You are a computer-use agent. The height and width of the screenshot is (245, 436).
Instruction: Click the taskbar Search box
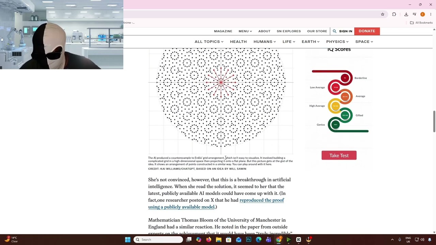tap(158, 240)
